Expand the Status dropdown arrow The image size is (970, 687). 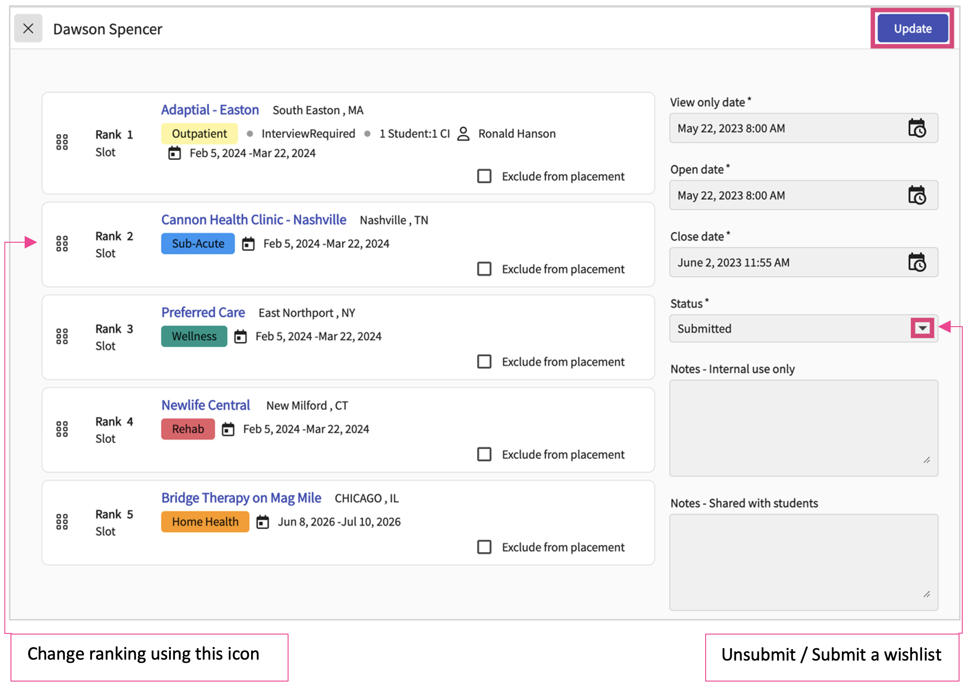[x=922, y=328]
